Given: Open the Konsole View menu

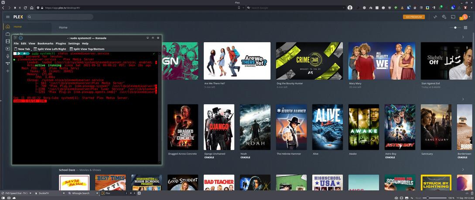Looking at the screenshot, I should point(32,44).
